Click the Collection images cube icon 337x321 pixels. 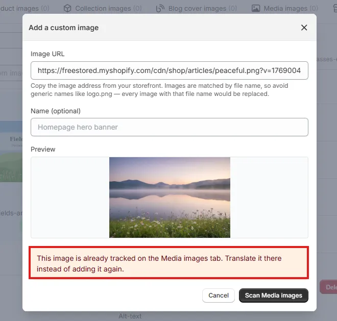point(67,8)
